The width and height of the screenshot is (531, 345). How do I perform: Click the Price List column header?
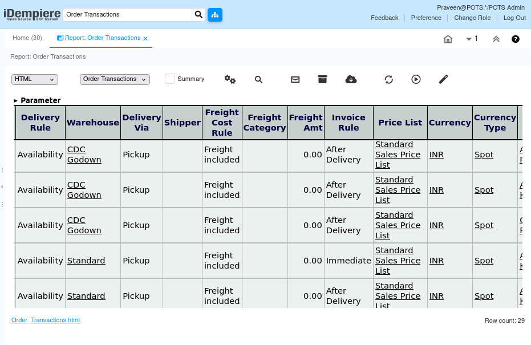click(400, 123)
